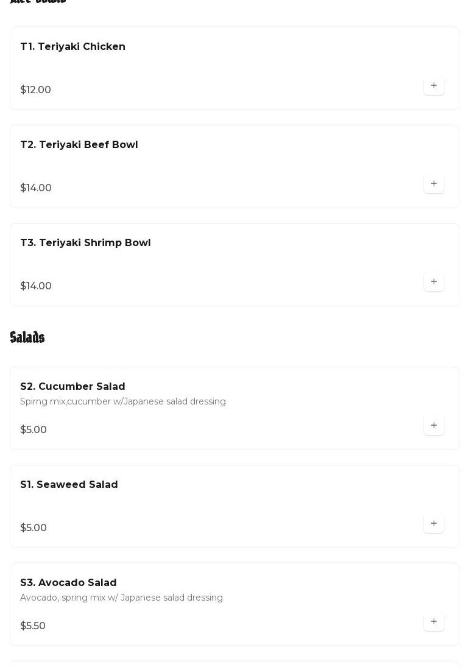The height and width of the screenshot is (667, 469).
Task: Open the S1. Seaweed Salad title
Action: point(69,485)
